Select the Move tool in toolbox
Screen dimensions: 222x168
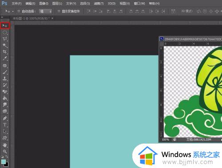[5, 26]
